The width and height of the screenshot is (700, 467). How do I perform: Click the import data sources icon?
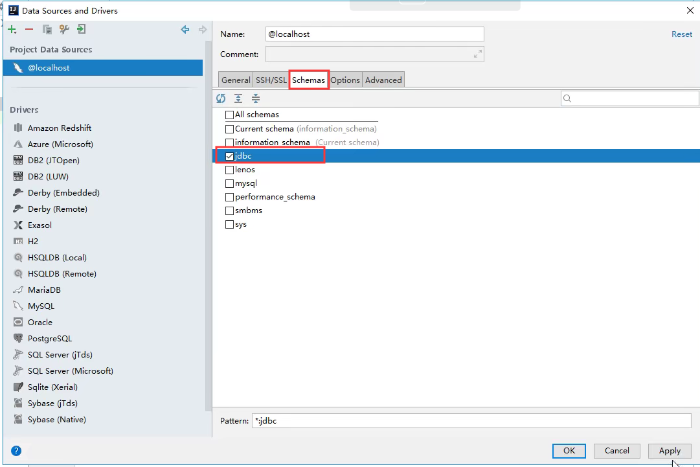pyautogui.click(x=81, y=29)
